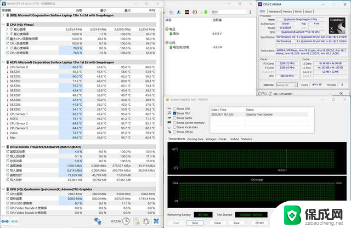
Task: Collapse the GPU [#0] Qualcomm Adreno group
Action: pos(3,189)
